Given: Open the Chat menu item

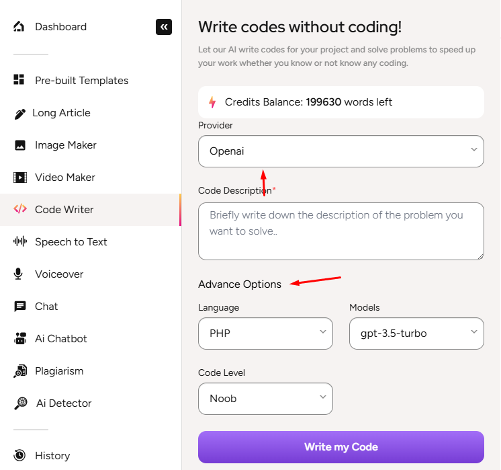Looking at the screenshot, I should [46, 307].
